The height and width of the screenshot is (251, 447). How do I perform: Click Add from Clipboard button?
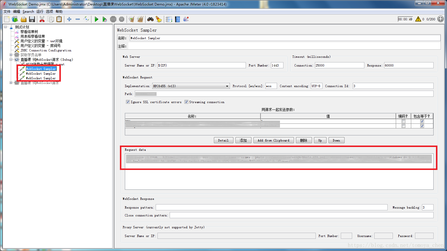coord(274,140)
